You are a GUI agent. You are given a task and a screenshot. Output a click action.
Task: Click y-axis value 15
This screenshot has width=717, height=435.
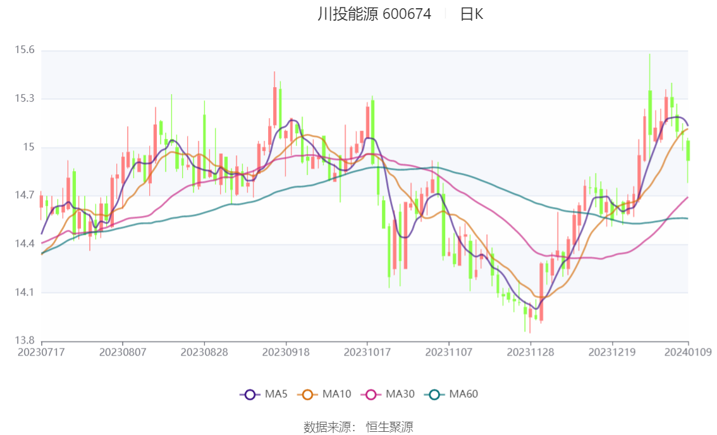(x=29, y=147)
